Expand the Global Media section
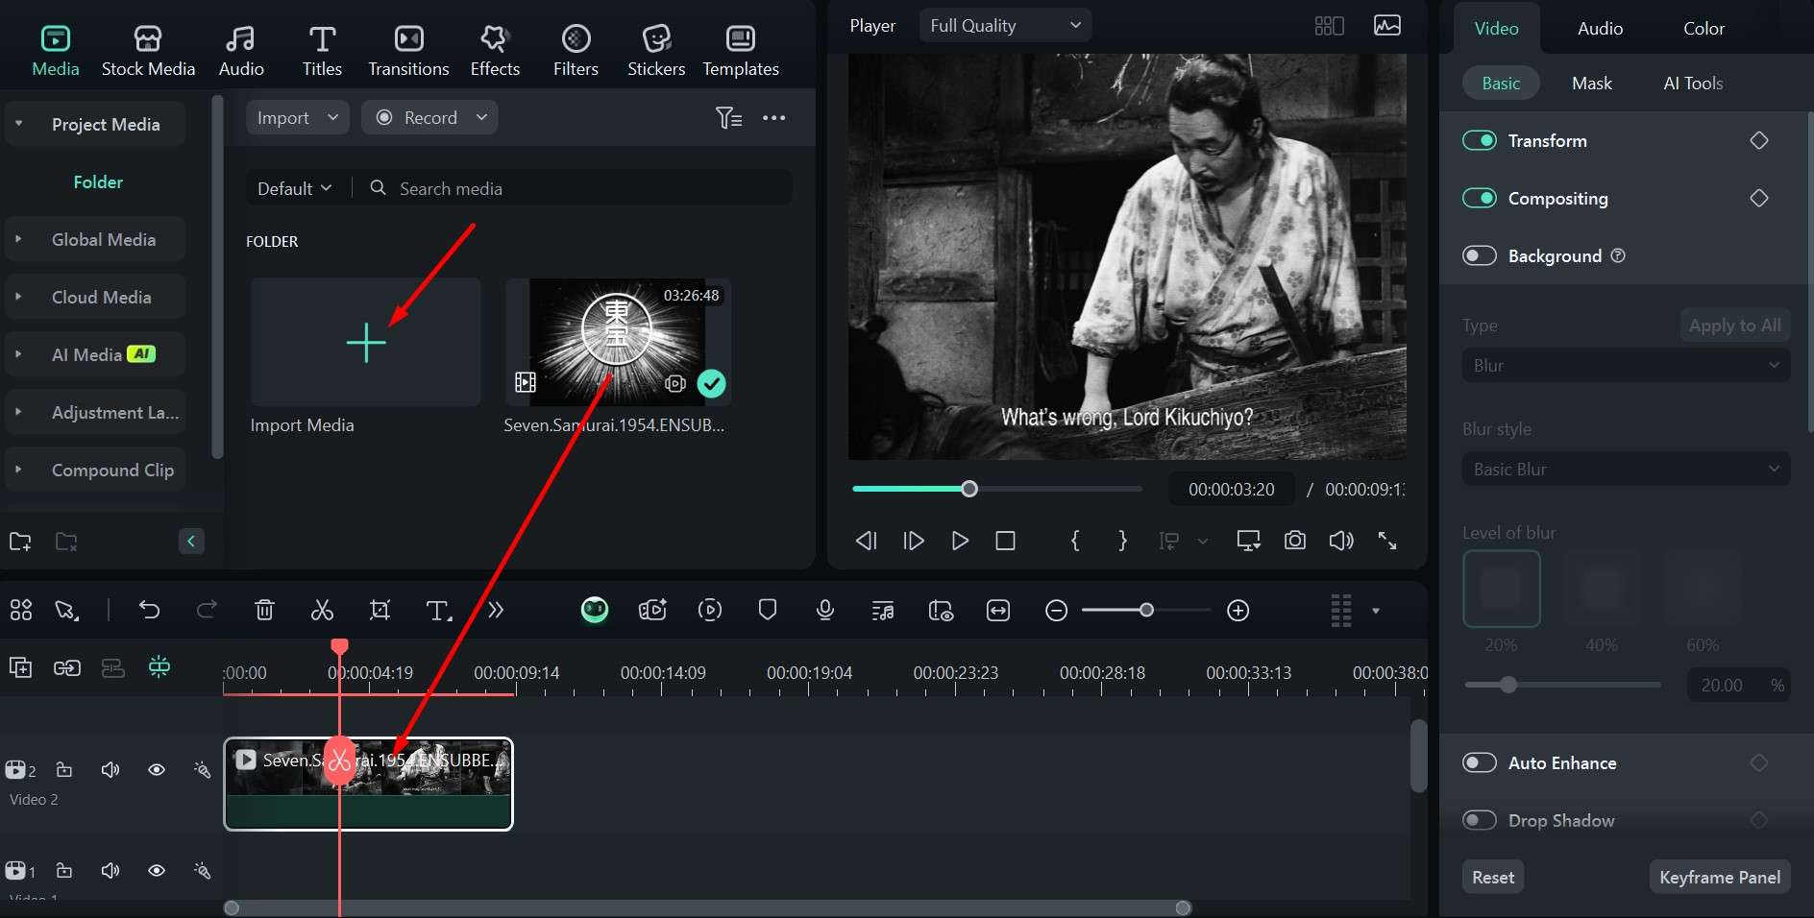Image resolution: width=1814 pixels, height=918 pixels. pyautogui.click(x=18, y=240)
